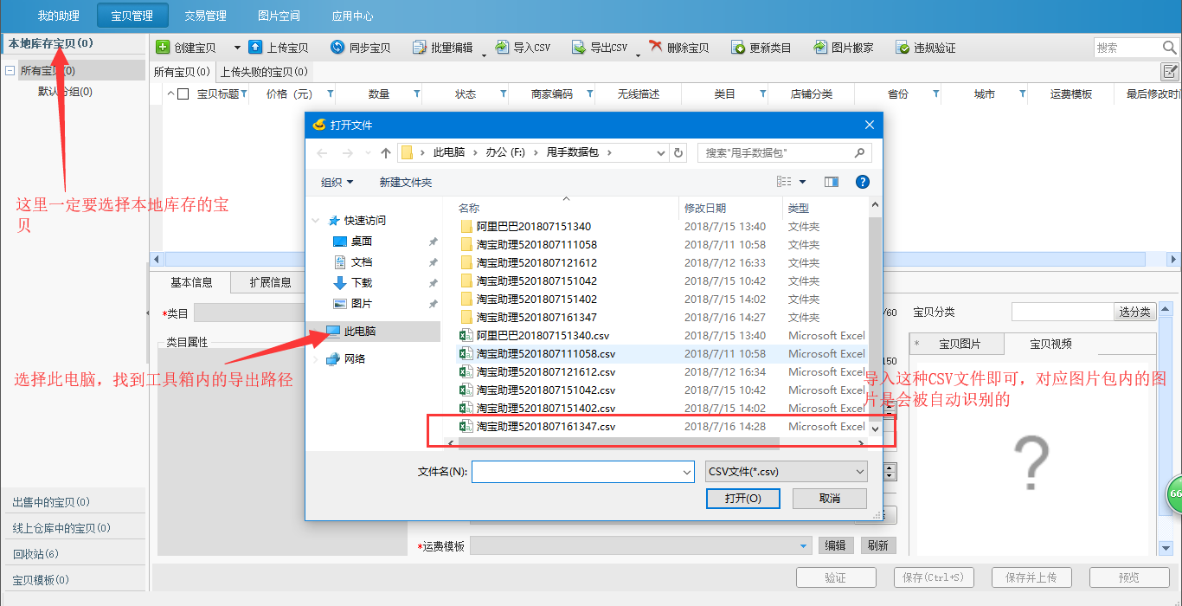Viewport: 1182px width, 606px height.
Task: Go back using the dialog's back arrow
Action: pyautogui.click(x=323, y=152)
